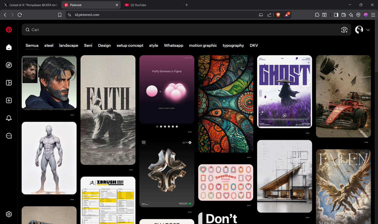Bookmark this page
378x224 pixels.
coord(60,15)
